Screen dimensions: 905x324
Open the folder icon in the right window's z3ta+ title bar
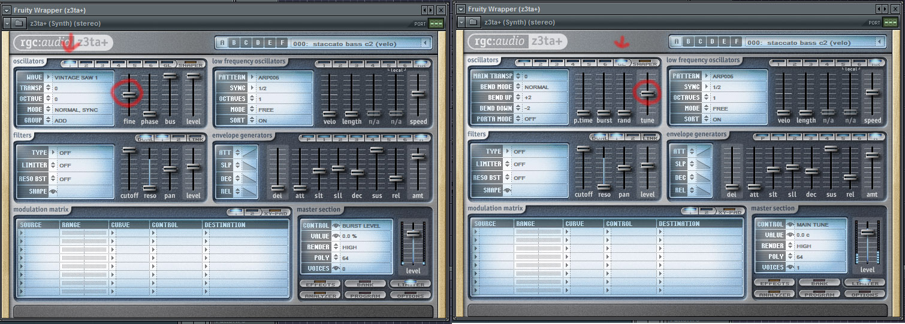click(x=473, y=22)
